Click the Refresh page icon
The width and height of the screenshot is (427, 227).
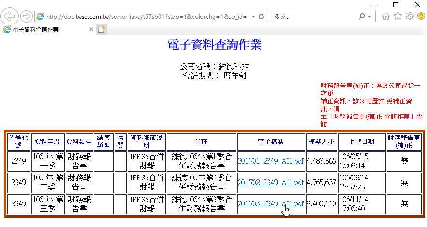(x=261, y=16)
